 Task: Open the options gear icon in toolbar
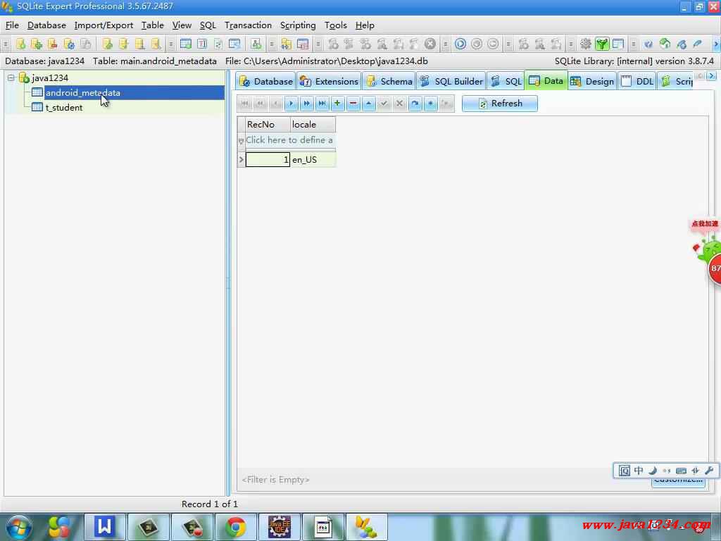585,44
